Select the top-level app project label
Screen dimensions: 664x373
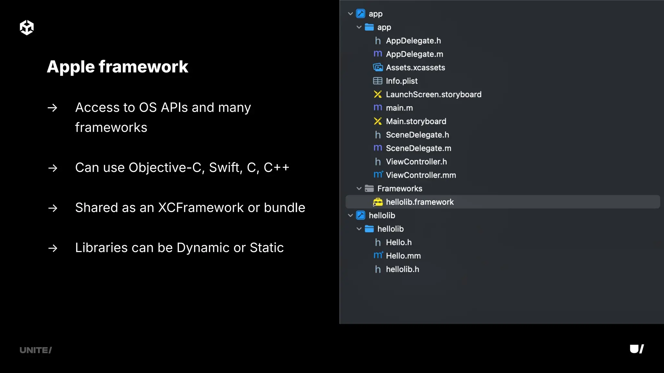point(375,14)
